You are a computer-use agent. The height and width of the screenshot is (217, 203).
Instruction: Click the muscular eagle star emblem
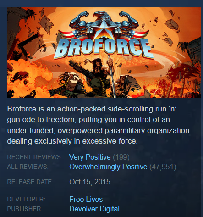(104, 26)
